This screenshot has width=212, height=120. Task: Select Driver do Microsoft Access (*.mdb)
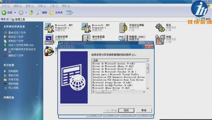point(114,64)
